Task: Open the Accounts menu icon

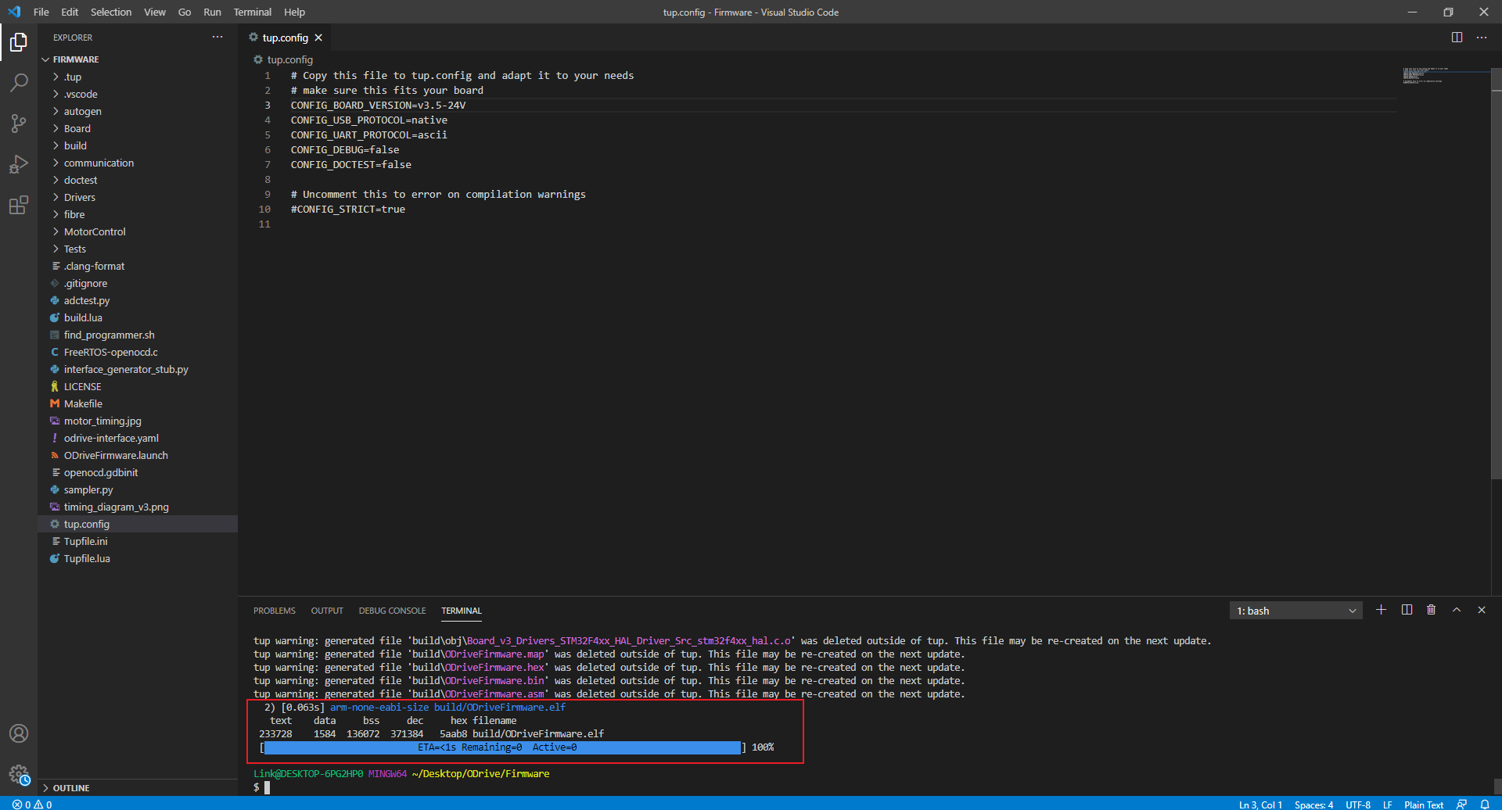Action: pos(19,733)
